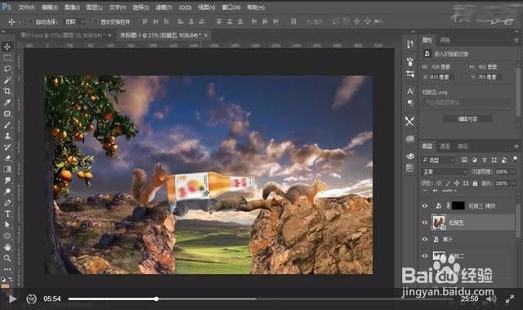Click the foreground color swatch
Viewport: 523px width, 310px height.
pyautogui.click(x=5, y=285)
